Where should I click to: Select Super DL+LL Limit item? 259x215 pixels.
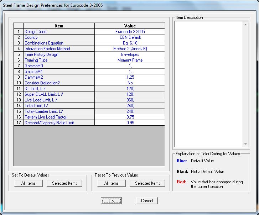pyautogui.click(x=59, y=94)
